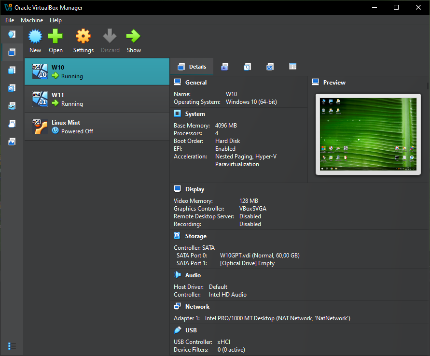Select the Details tab
430x356 pixels.
192,67
